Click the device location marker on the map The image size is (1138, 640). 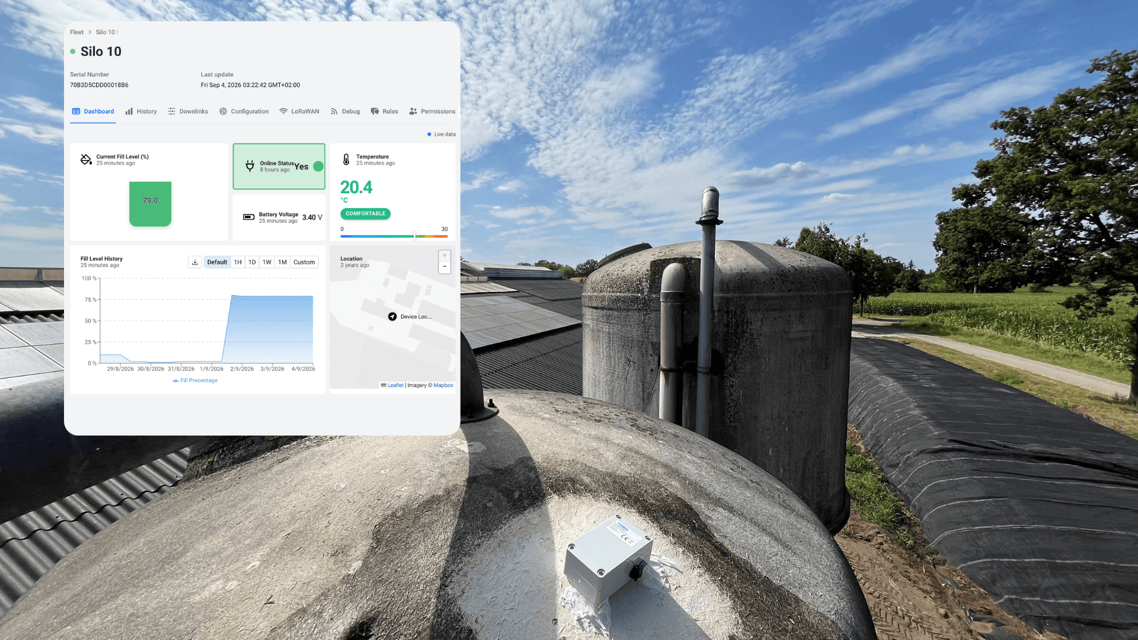tap(392, 316)
